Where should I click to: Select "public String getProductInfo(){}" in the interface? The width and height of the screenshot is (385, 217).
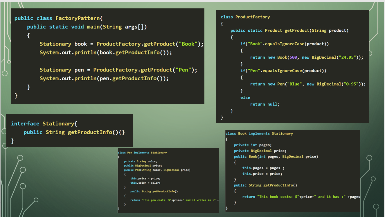click(74, 132)
